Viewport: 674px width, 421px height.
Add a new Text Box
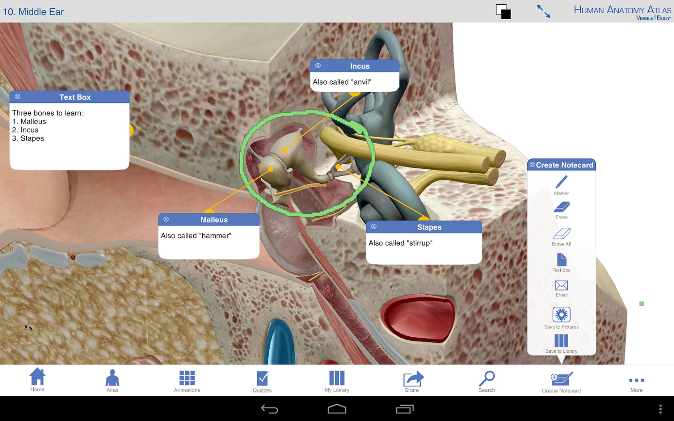561,263
